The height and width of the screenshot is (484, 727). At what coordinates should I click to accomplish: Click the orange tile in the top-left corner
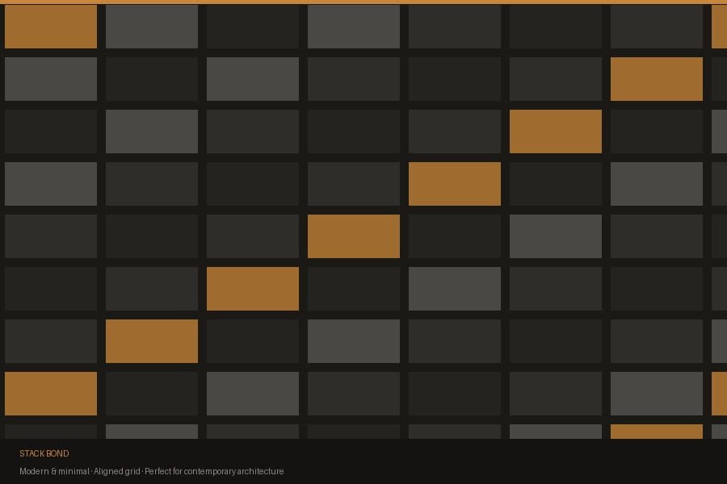click(x=51, y=27)
